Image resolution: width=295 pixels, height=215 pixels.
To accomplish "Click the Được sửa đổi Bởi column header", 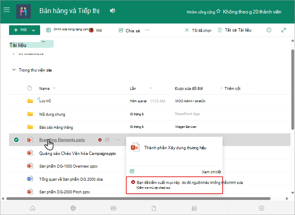I will [189, 89].
